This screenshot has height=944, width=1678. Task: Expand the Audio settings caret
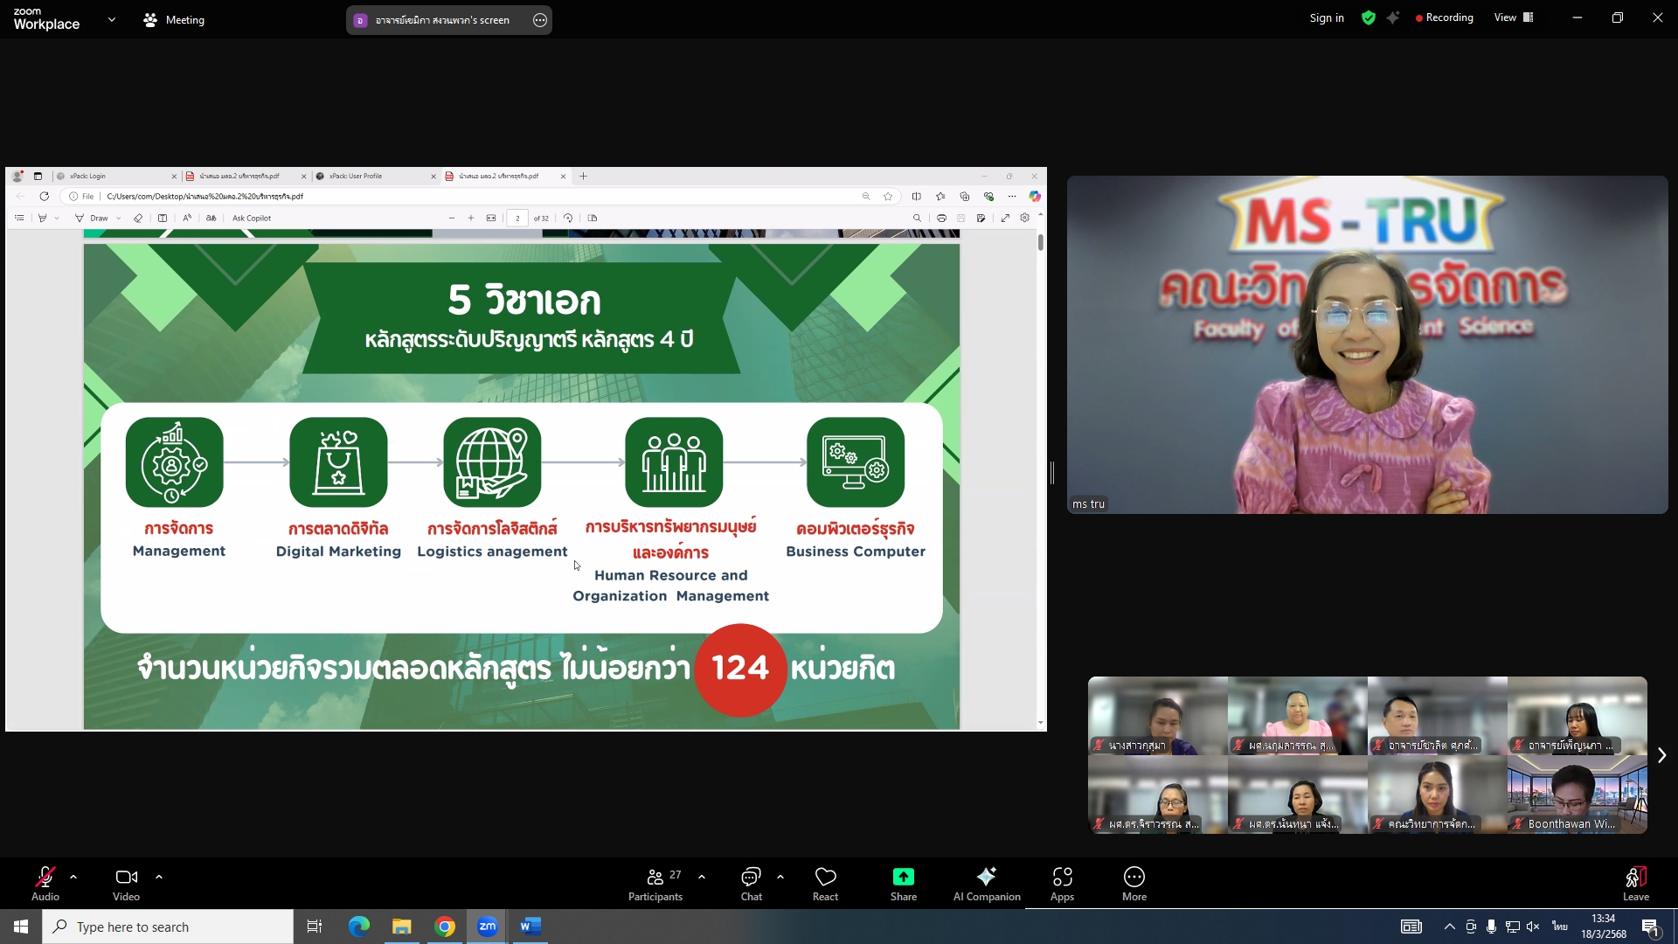click(x=73, y=876)
